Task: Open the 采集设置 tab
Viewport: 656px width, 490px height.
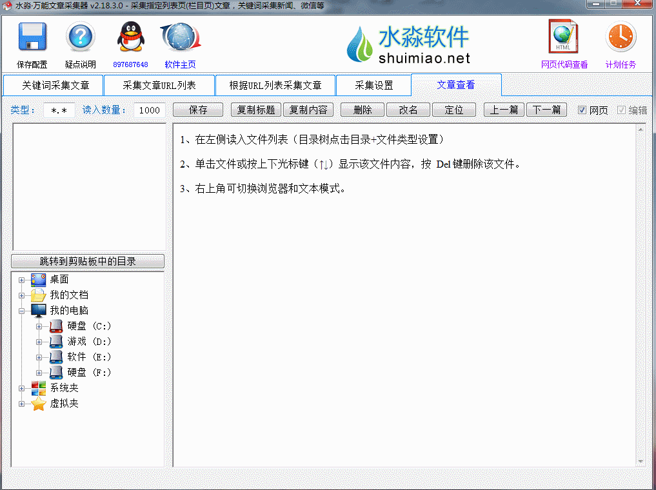Action: click(x=373, y=85)
